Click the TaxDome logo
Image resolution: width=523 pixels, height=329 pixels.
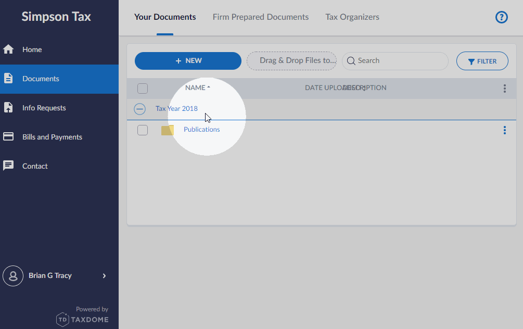(x=82, y=319)
